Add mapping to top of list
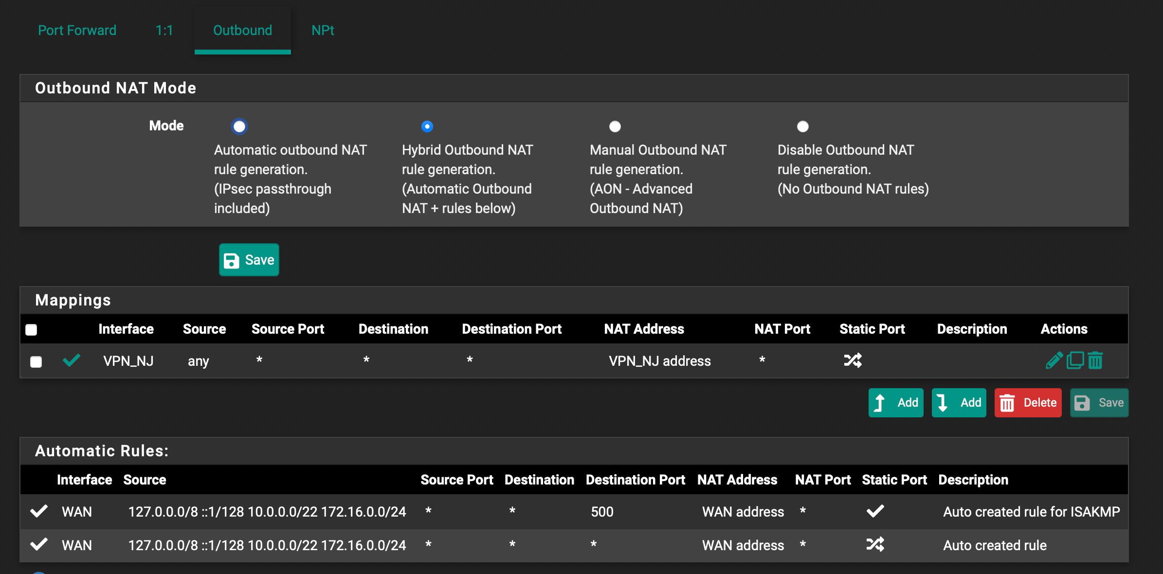The width and height of the screenshot is (1163, 574). (895, 403)
